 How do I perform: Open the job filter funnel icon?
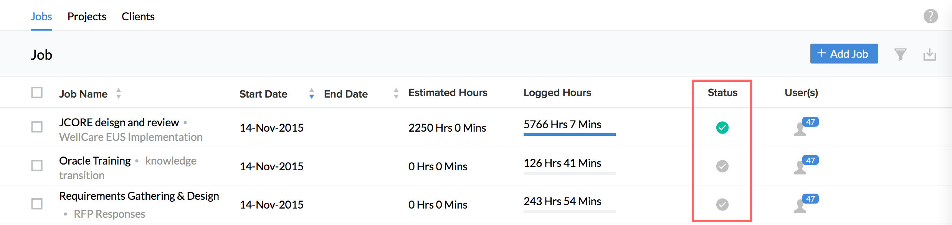click(900, 54)
